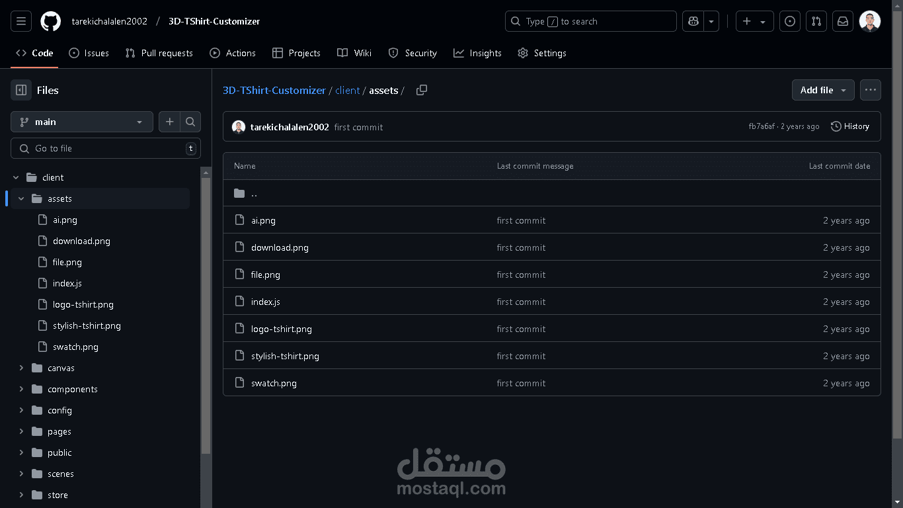View History of this folder
This screenshot has width=903, height=508.
point(850,126)
